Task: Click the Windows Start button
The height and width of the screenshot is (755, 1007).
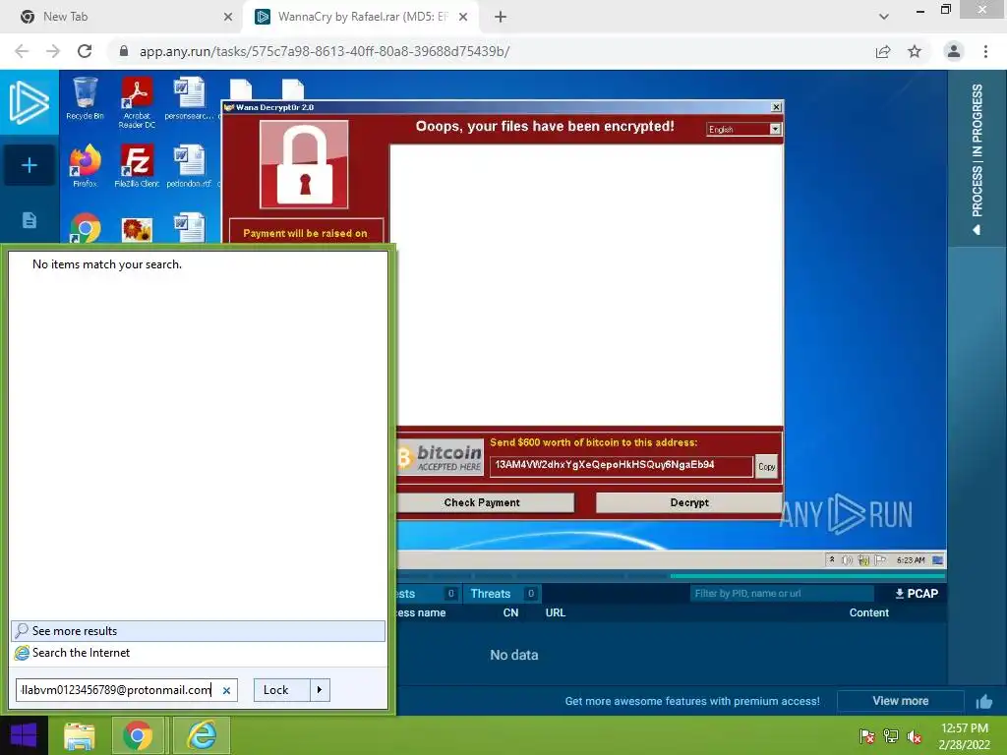Action: click(x=24, y=735)
